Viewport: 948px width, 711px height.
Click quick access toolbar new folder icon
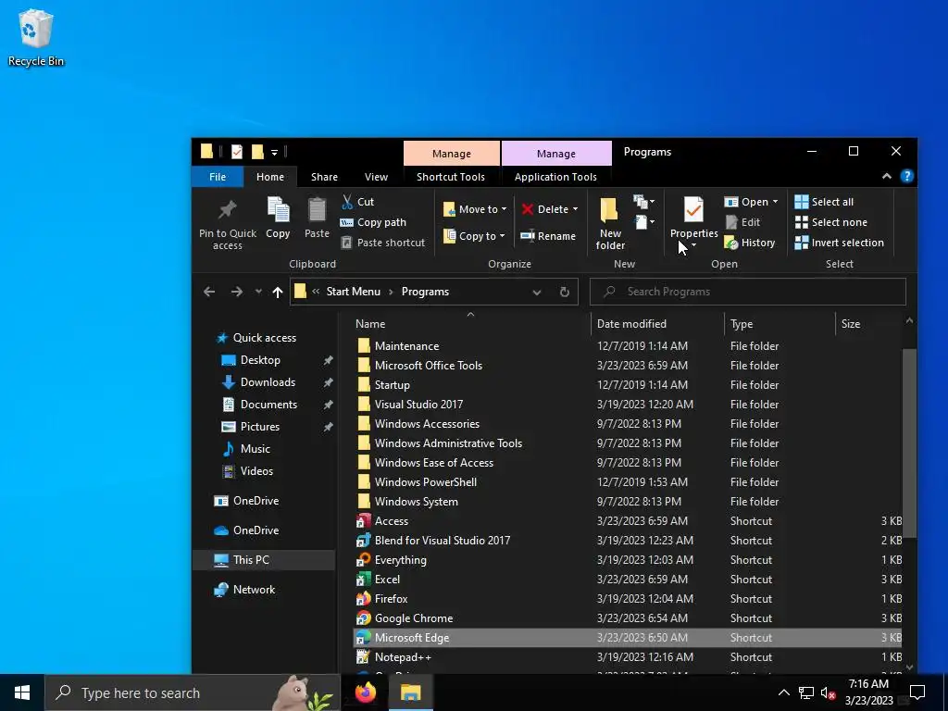coord(257,152)
